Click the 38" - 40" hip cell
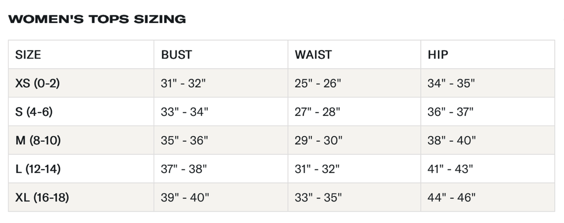The height and width of the screenshot is (223, 564). click(452, 141)
